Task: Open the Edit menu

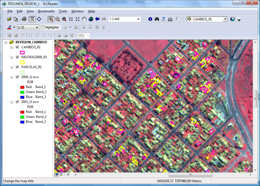Action: click(20, 11)
